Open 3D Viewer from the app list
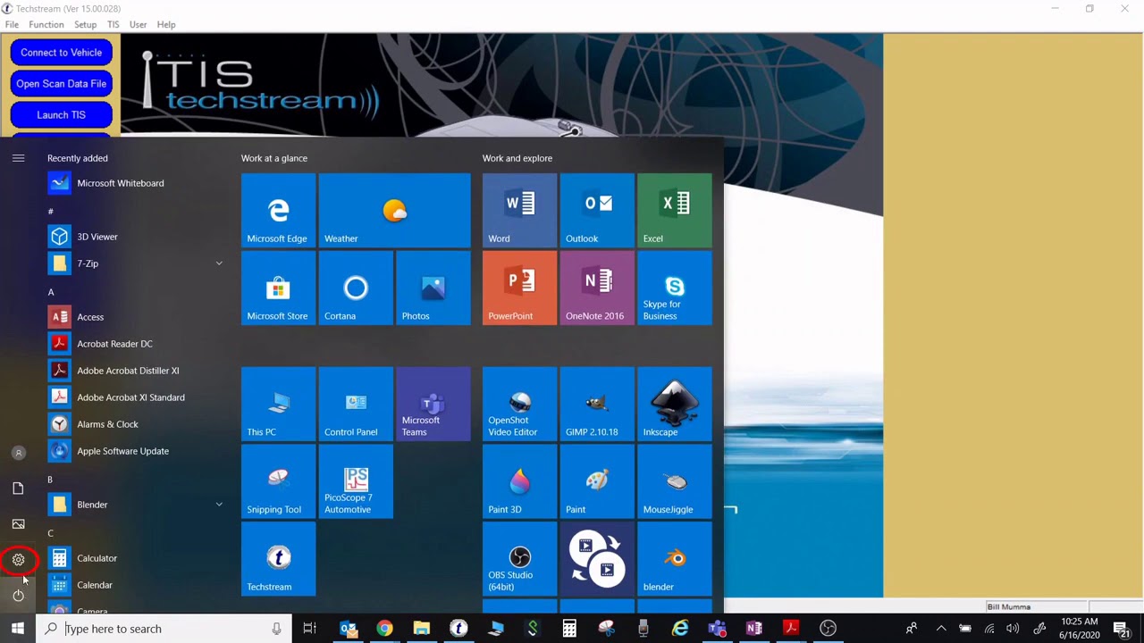The height and width of the screenshot is (643, 1144). click(x=136, y=237)
